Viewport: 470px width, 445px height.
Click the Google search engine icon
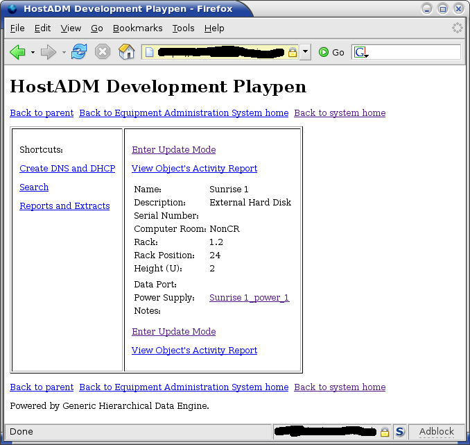pos(360,53)
